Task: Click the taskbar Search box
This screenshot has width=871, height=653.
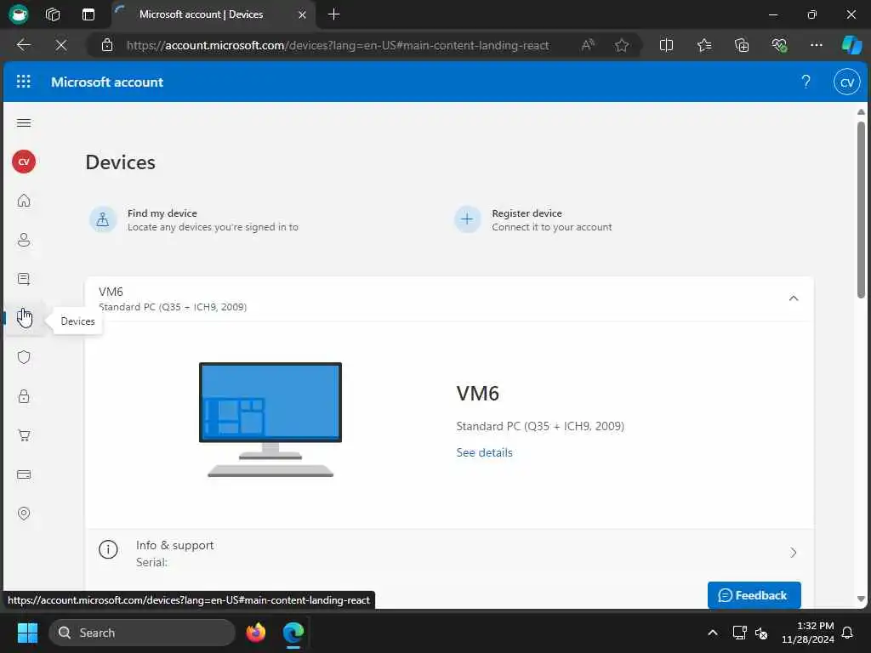Action: pos(142,633)
